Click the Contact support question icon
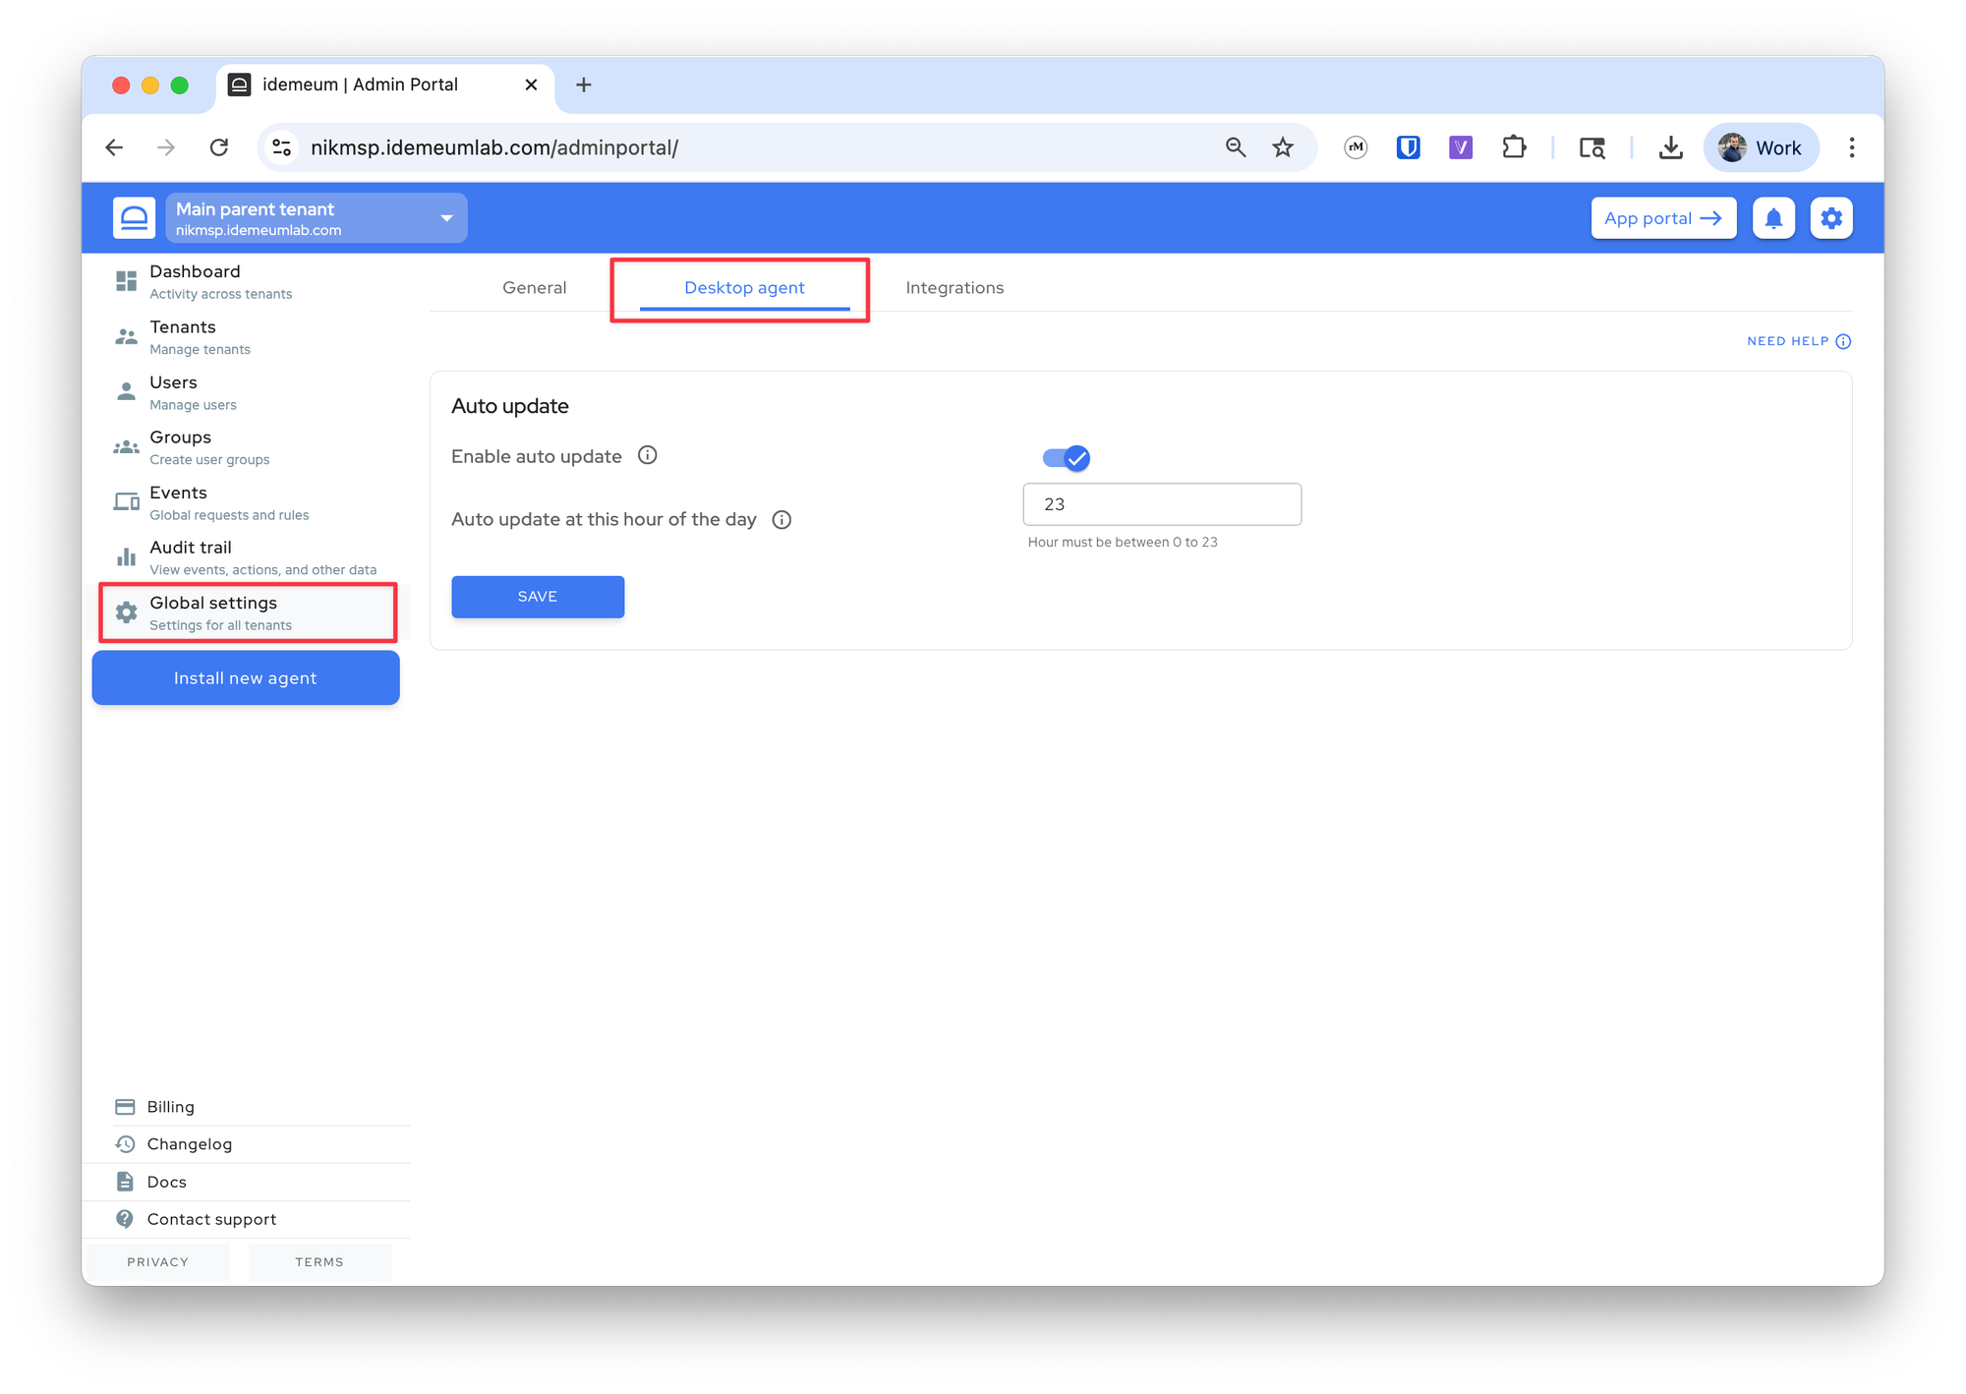The width and height of the screenshot is (1966, 1394). point(125,1219)
